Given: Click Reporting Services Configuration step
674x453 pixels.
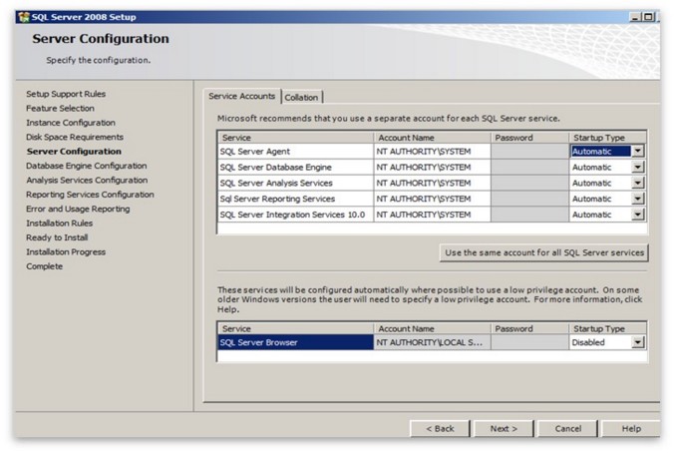Looking at the screenshot, I should 90,195.
